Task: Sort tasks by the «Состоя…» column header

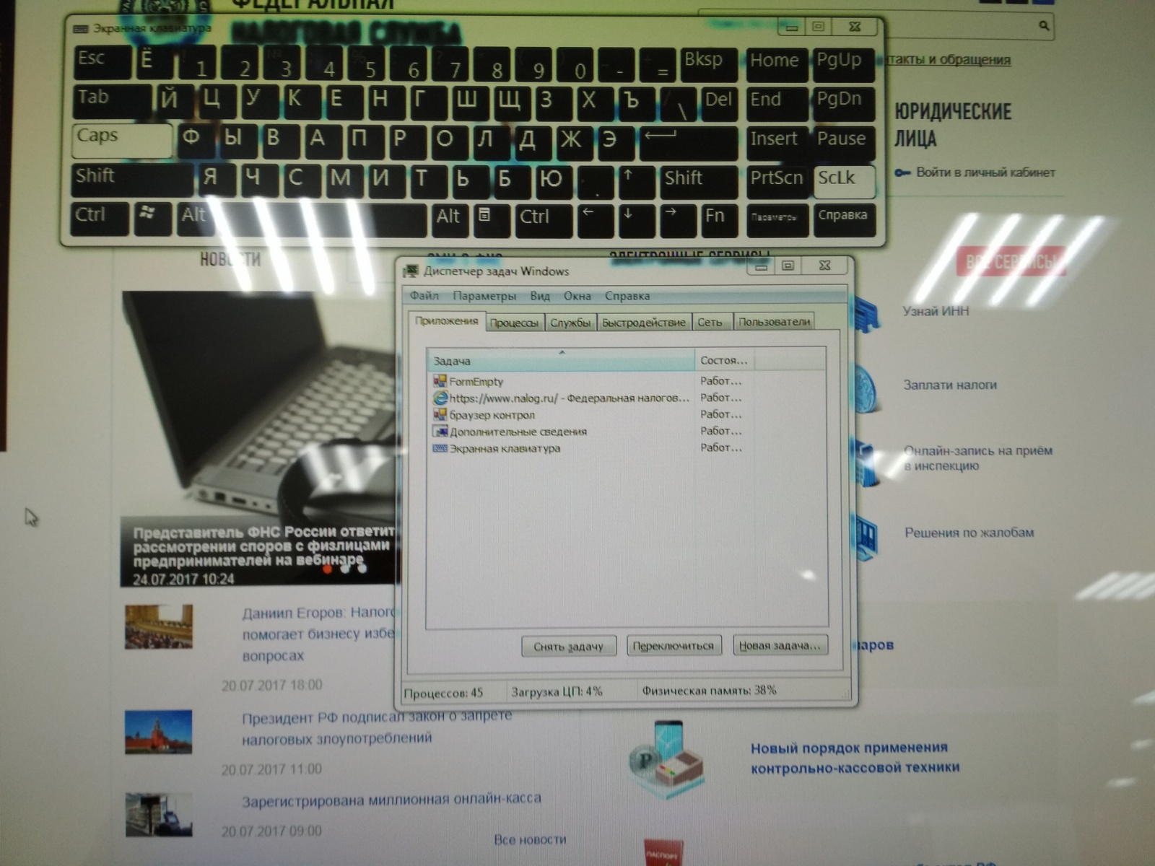Action: [724, 360]
